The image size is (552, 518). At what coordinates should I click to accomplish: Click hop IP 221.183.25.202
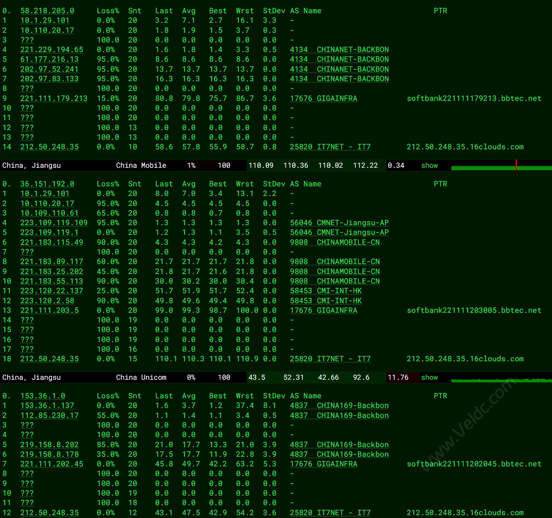tap(52, 272)
